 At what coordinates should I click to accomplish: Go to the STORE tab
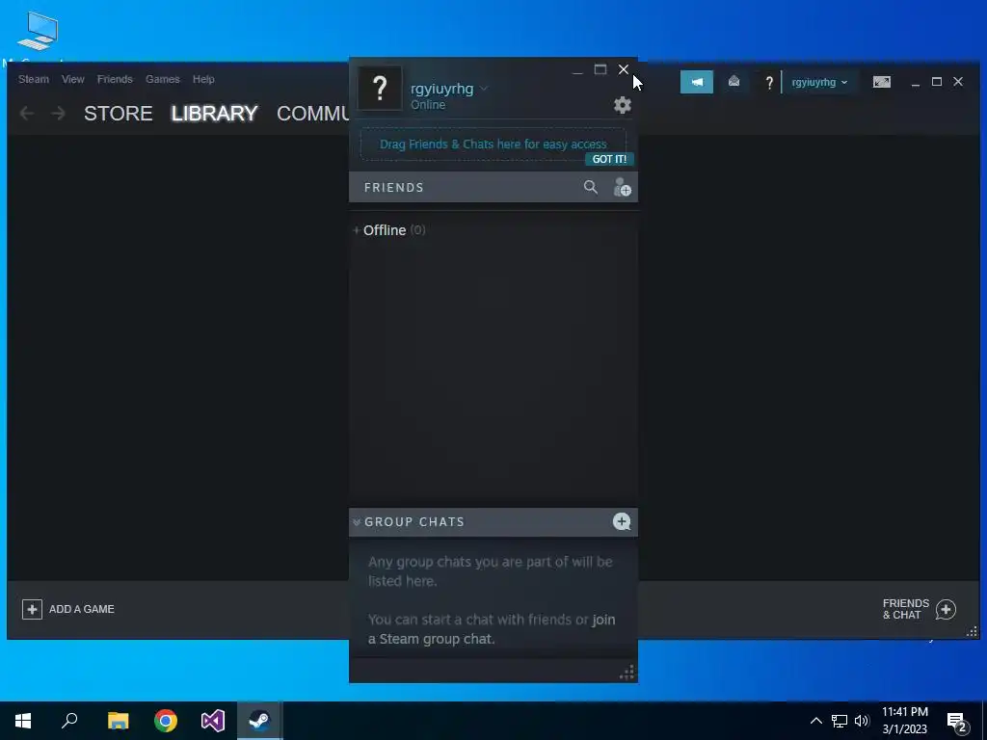click(x=119, y=114)
